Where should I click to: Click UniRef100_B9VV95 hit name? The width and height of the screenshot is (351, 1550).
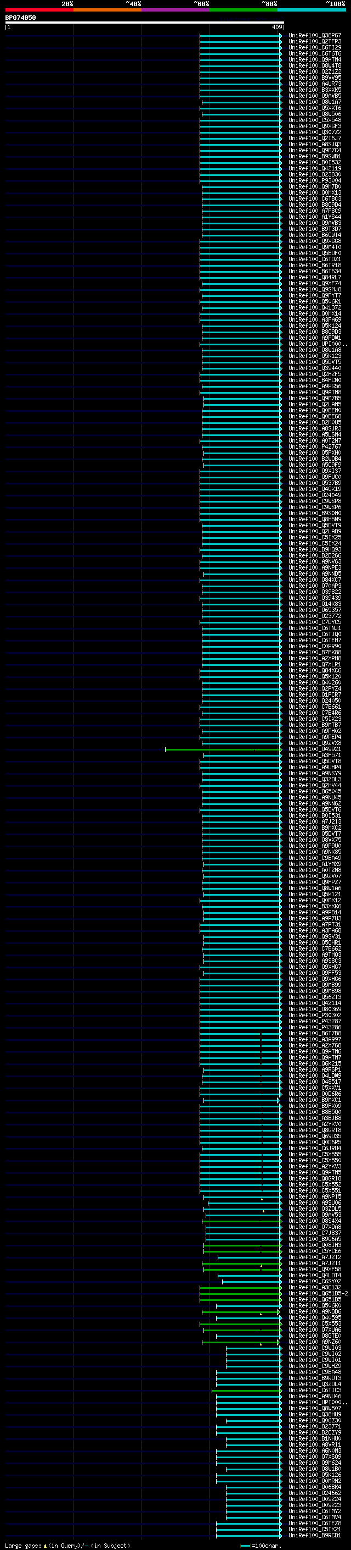pyautogui.click(x=314, y=78)
